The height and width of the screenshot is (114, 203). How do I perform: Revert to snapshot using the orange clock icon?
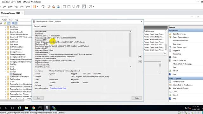pyautogui.click(x=54, y=7)
